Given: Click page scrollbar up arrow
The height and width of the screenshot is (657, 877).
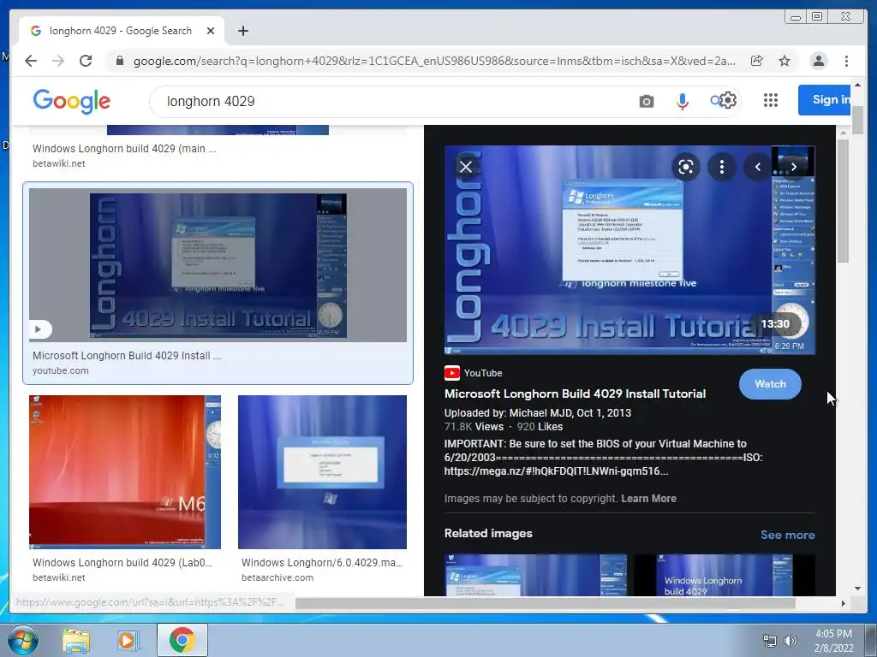Looking at the screenshot, I should point(857,85).
